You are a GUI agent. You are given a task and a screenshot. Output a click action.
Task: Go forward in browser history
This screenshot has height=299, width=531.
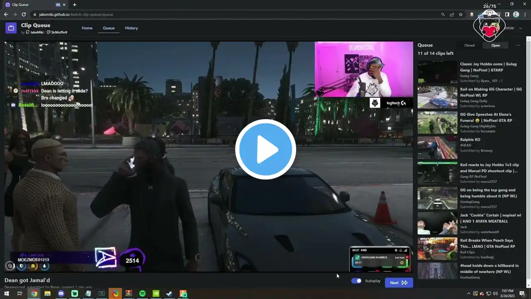[x=15, y=15]
